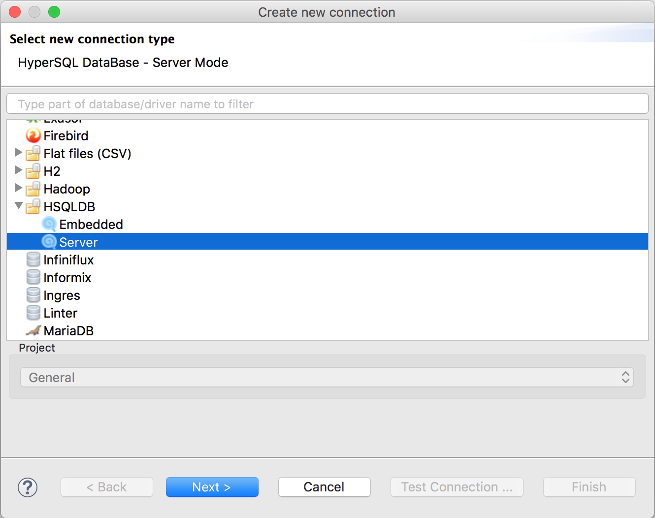This screenshot has height=518, width=655.
Task: Click the database name filter field
Action: tap(327, 103)
